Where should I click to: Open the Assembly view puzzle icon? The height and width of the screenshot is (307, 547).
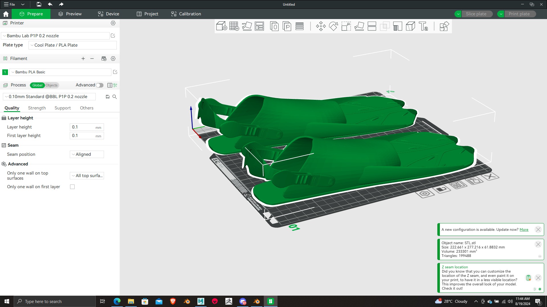tap(444, 26)
